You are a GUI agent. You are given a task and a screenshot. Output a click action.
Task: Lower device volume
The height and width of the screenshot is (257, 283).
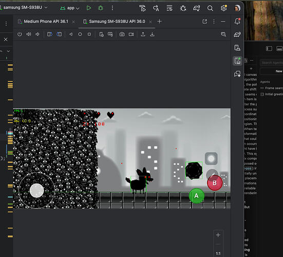(37, 34)
